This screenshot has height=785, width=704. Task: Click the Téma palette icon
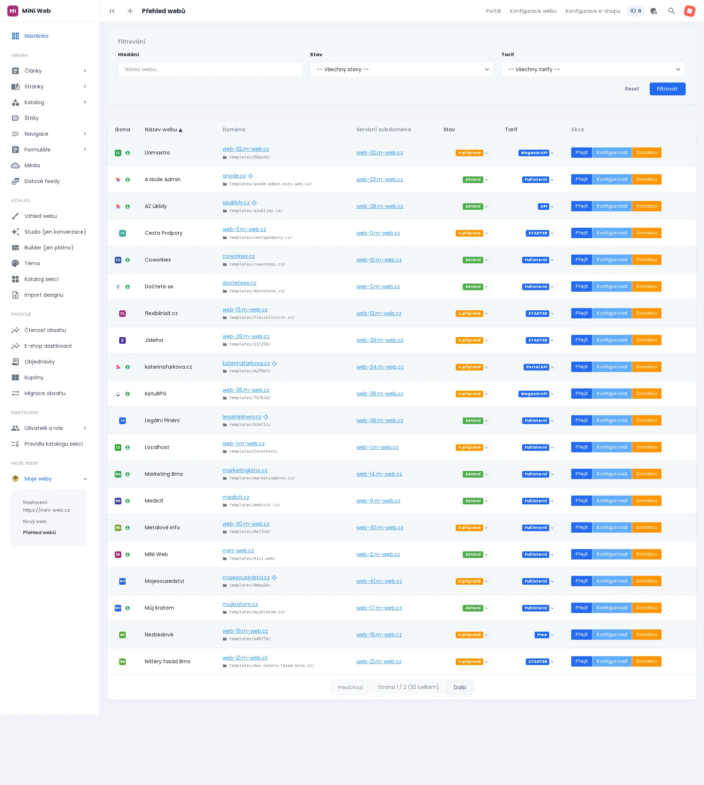pyautogui.click(x=15, y=263)
